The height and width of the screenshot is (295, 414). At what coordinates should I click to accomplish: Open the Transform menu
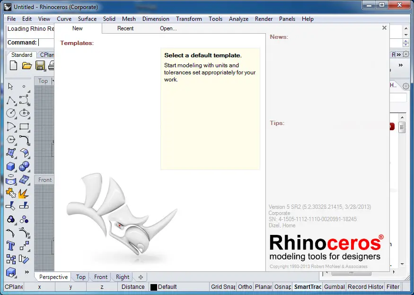tap(189, 19)
